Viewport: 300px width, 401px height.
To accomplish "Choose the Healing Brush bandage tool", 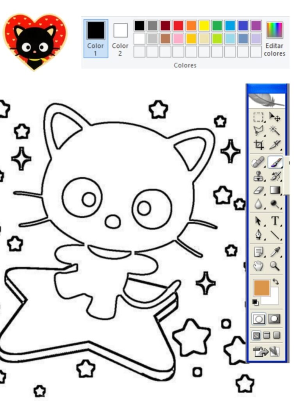I will tap(258, 163).
